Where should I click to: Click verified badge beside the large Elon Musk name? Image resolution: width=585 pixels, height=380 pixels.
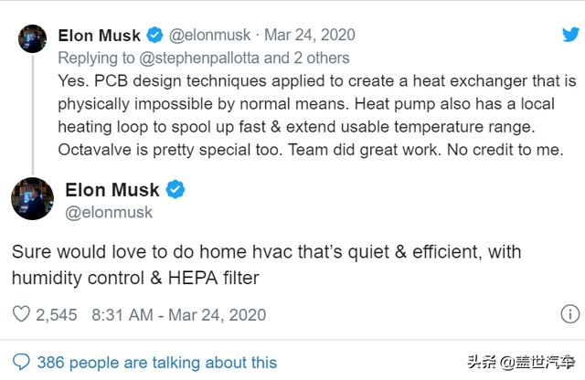point(175,190)
